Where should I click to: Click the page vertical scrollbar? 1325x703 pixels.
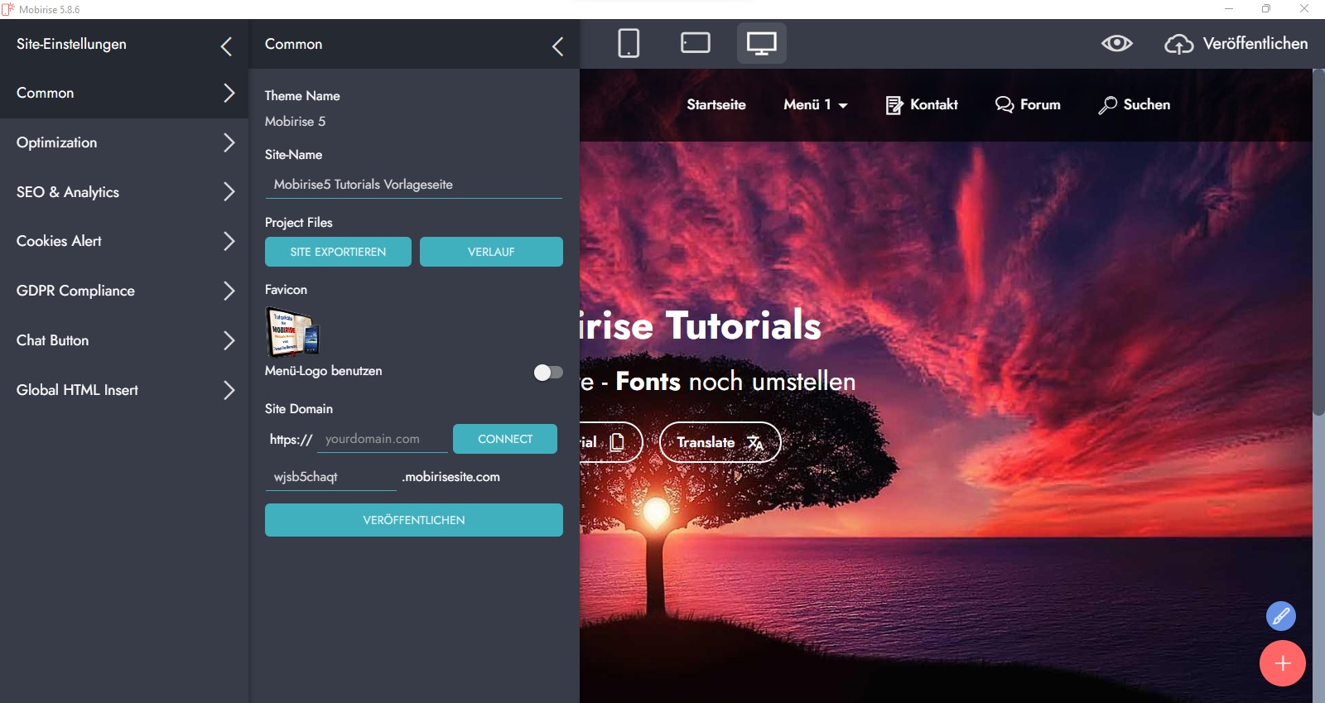point(1318,248)
